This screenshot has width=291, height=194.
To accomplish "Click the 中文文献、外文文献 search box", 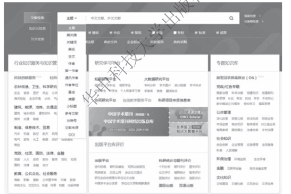I will [x=158, y=18].
